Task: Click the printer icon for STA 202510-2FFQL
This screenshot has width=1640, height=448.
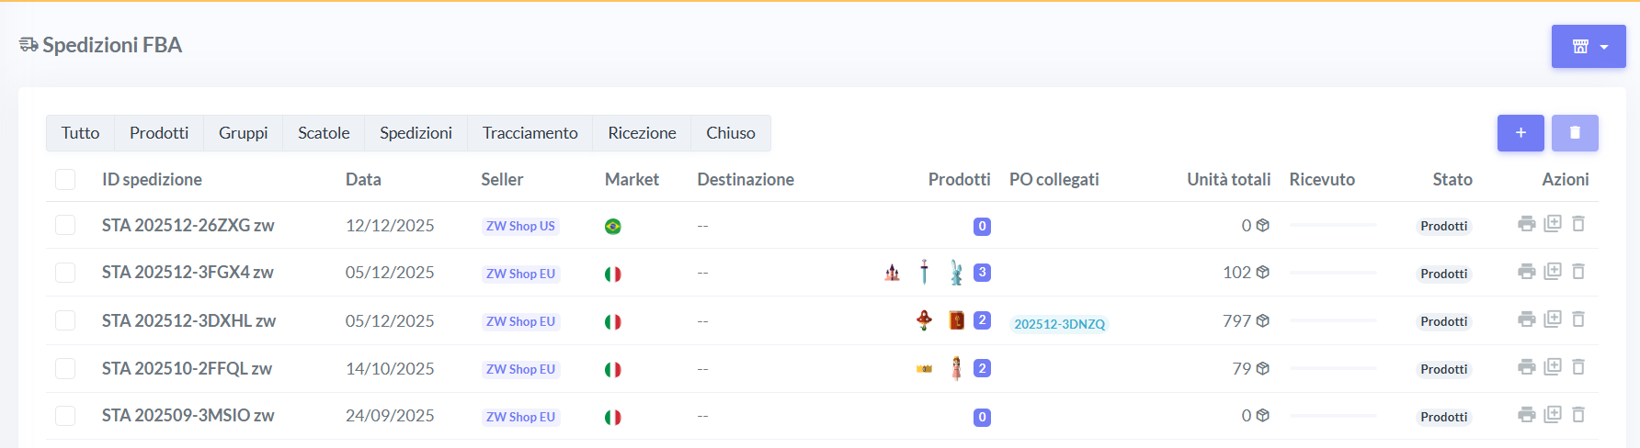Action: click(1526, 367)
